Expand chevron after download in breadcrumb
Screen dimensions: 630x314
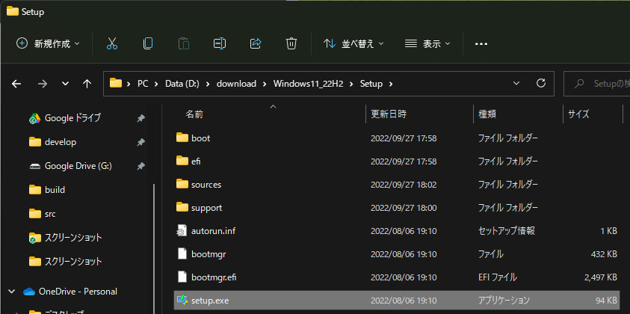265,84
